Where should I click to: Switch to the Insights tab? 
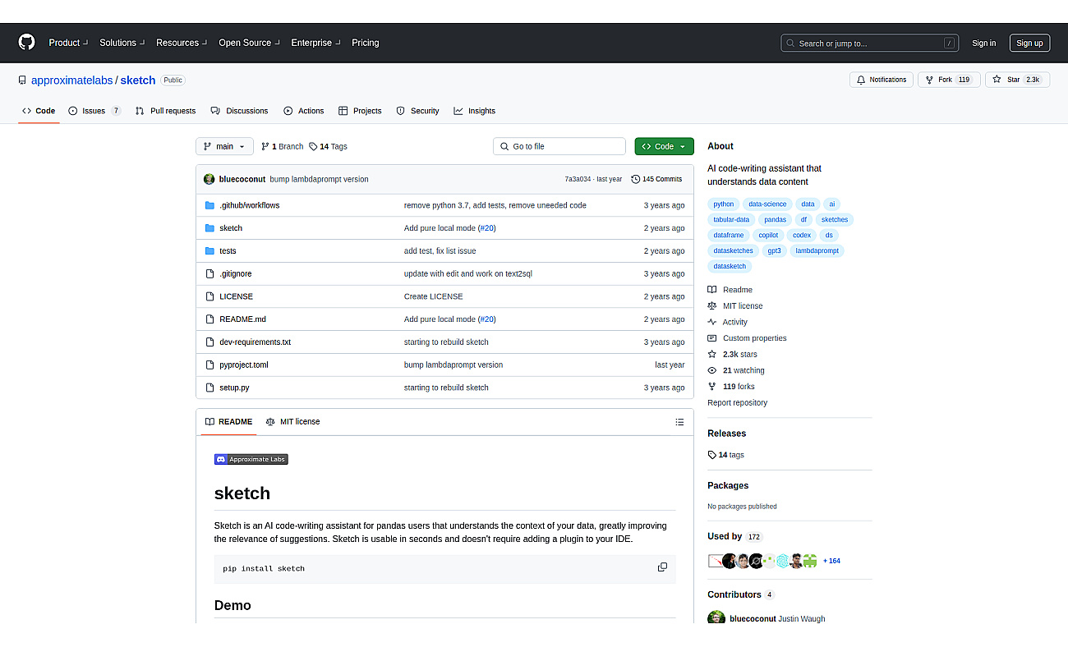(x=475, y=111)
